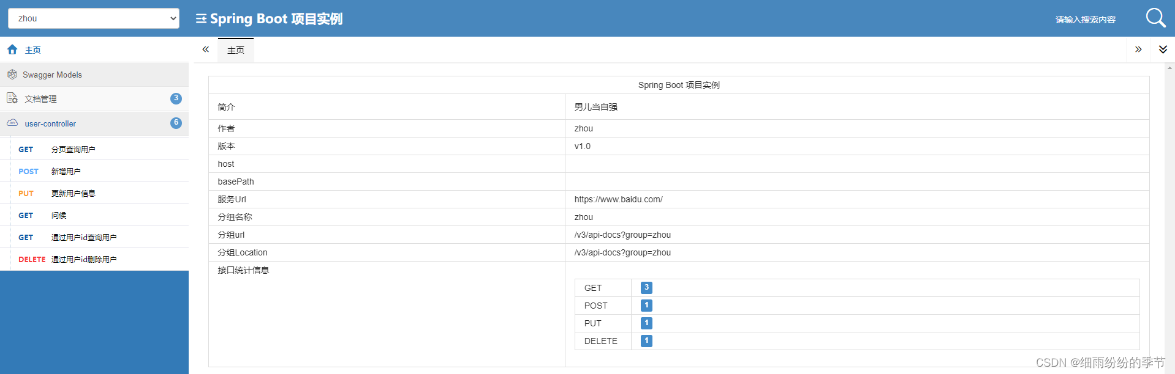Image resolution: width=1175 pixels, height=374 pixels.
Task: Click the 分组Location value /v3/api-docs?group=zhou
Action: tap(622, 252)
